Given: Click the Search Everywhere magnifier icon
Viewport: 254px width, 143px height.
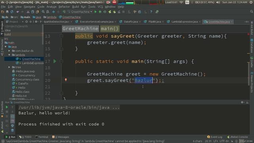Looking at the screenshot, I should [x=251, y=12].
